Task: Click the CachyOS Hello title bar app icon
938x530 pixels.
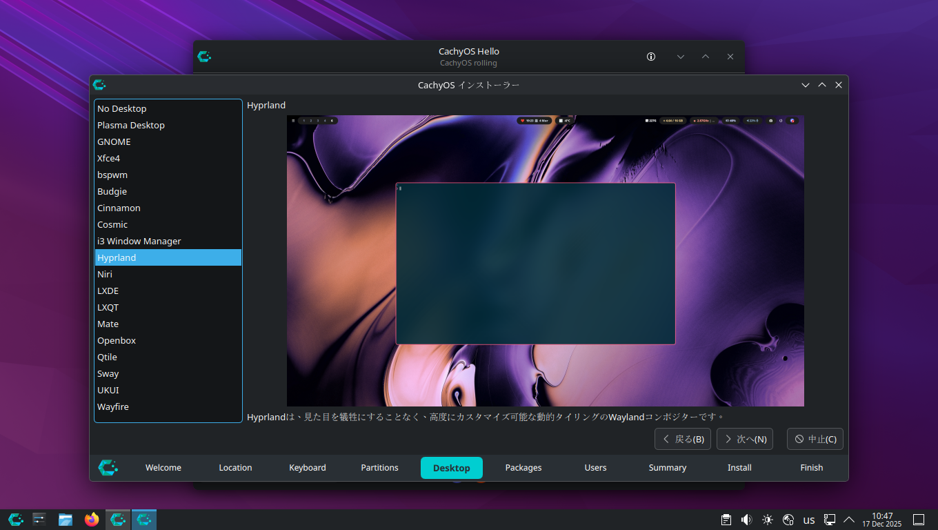Action: (x=204, y=57)
